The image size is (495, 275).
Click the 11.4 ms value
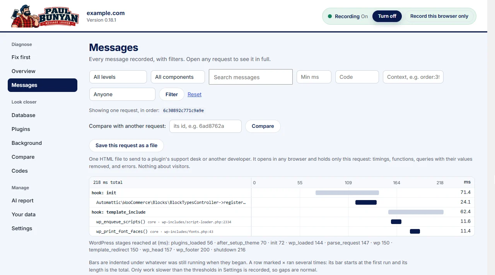[465, 231]
